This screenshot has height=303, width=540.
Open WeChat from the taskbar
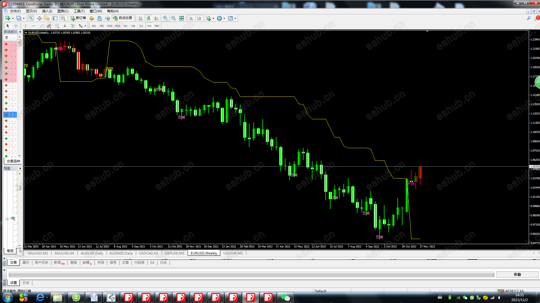(285, 297)
